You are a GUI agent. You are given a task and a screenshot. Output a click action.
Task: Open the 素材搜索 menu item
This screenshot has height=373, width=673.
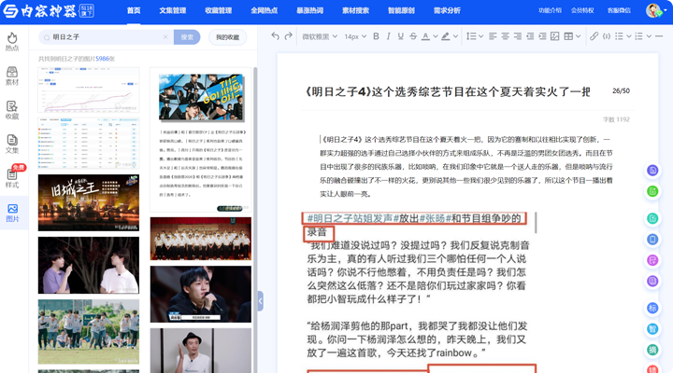tap(355, 10)
